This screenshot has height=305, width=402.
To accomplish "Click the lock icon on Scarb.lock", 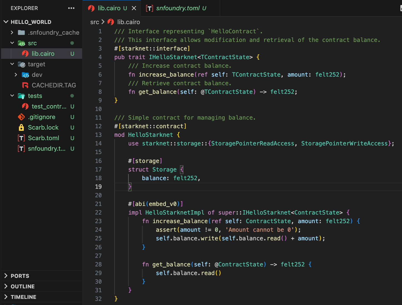I will click(21, 127).
